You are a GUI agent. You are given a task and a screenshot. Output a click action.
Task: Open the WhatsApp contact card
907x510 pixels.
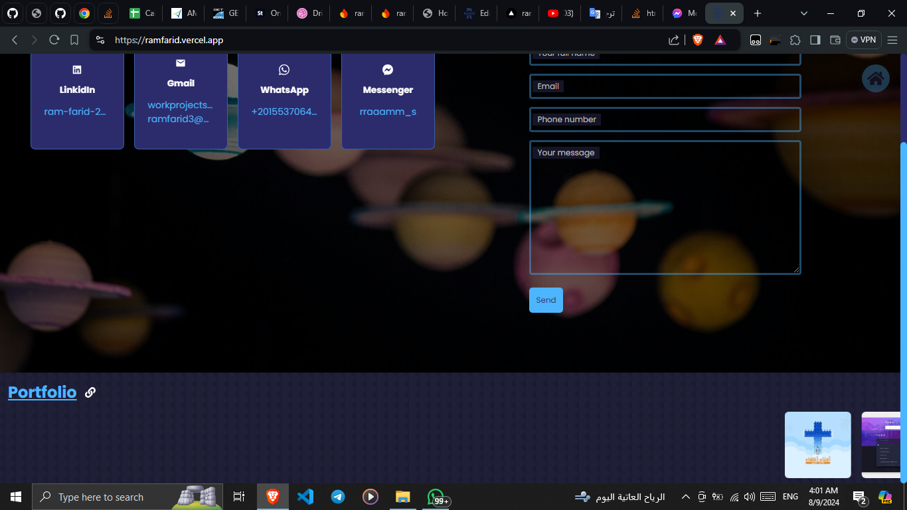click(284, 100)
